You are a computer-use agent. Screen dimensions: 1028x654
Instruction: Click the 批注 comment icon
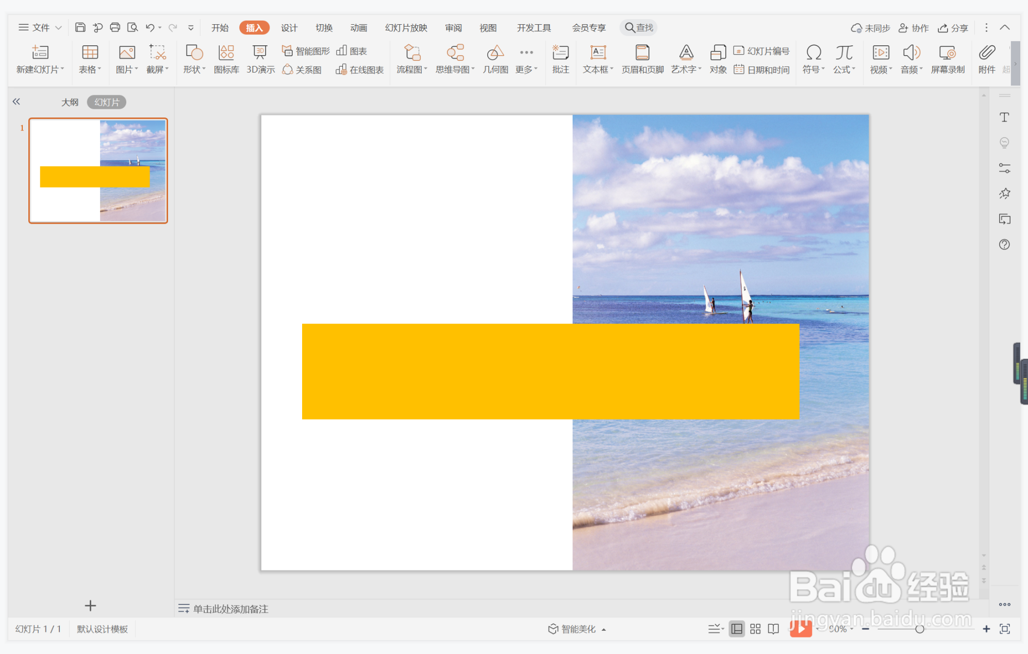(x=560, y=59)
